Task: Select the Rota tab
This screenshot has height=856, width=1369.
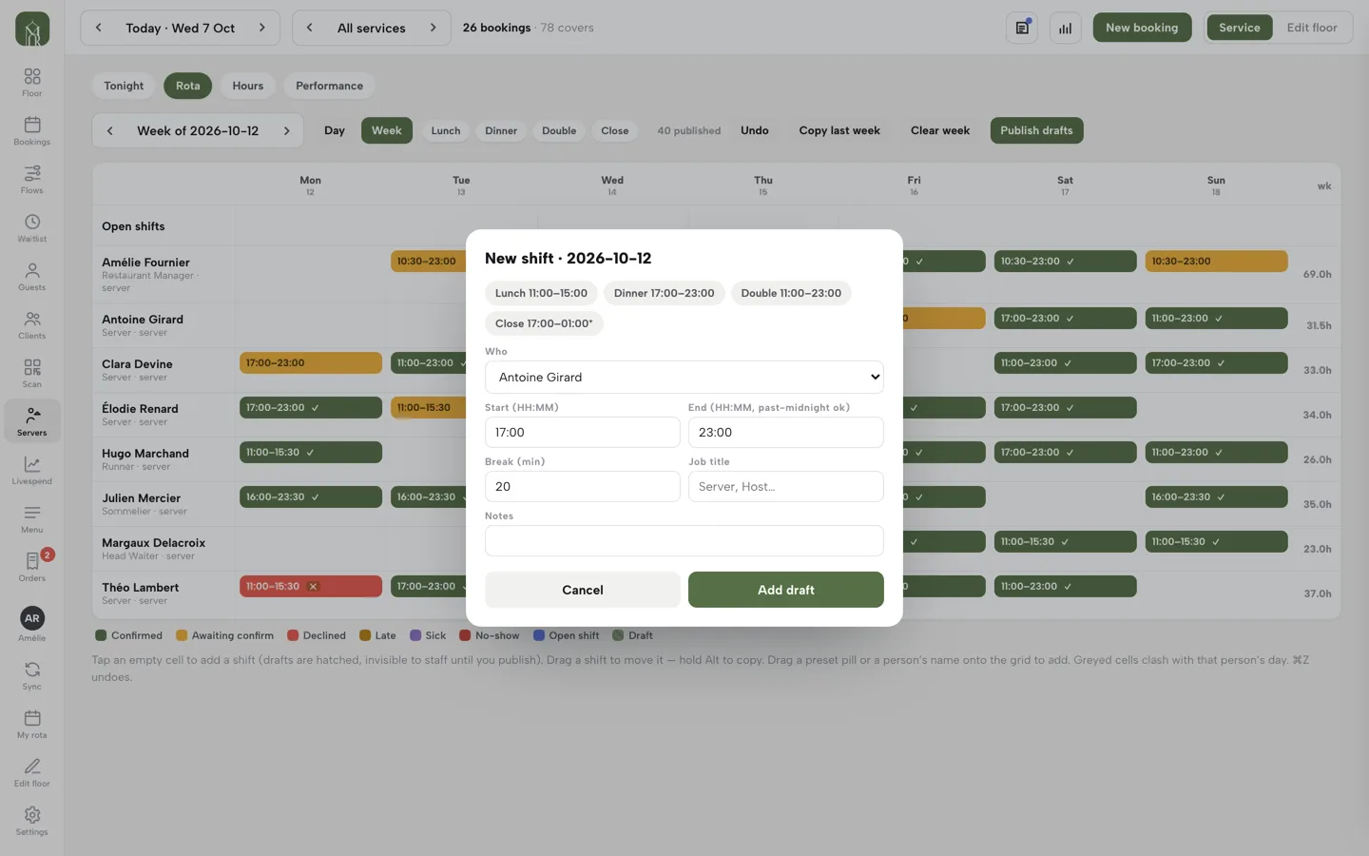Action: coord(188,86)
